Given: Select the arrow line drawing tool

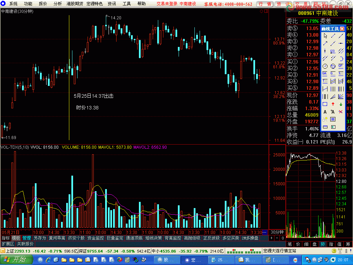Looking at the screenshot, I should [325, 43].
